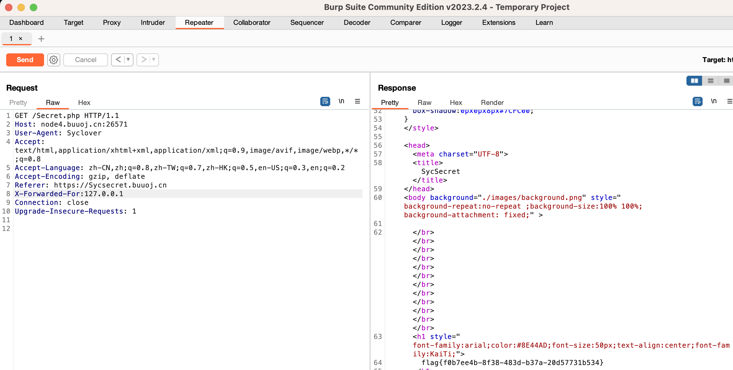Open Response panel hamburger menu
The image size is (733, 370).
(x=730, y=101)
